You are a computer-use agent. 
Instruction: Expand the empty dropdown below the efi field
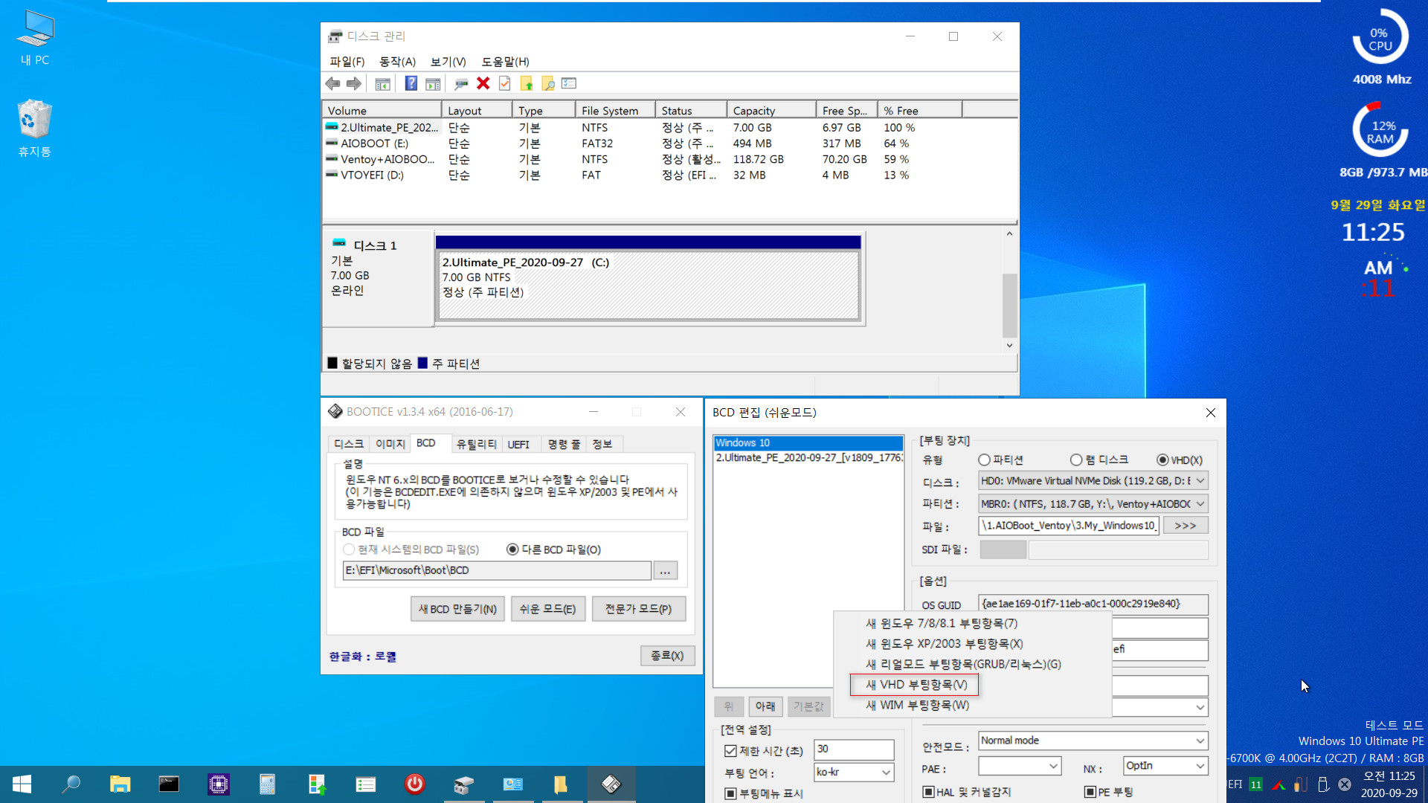point(1200,707)
